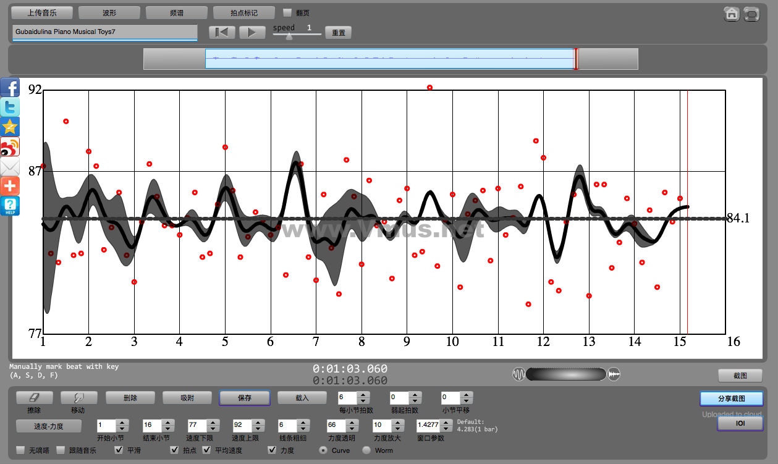Click the 分享截图 button
Image resolution: width=778 pixels, height=464 pixels.
click(731, 399)
